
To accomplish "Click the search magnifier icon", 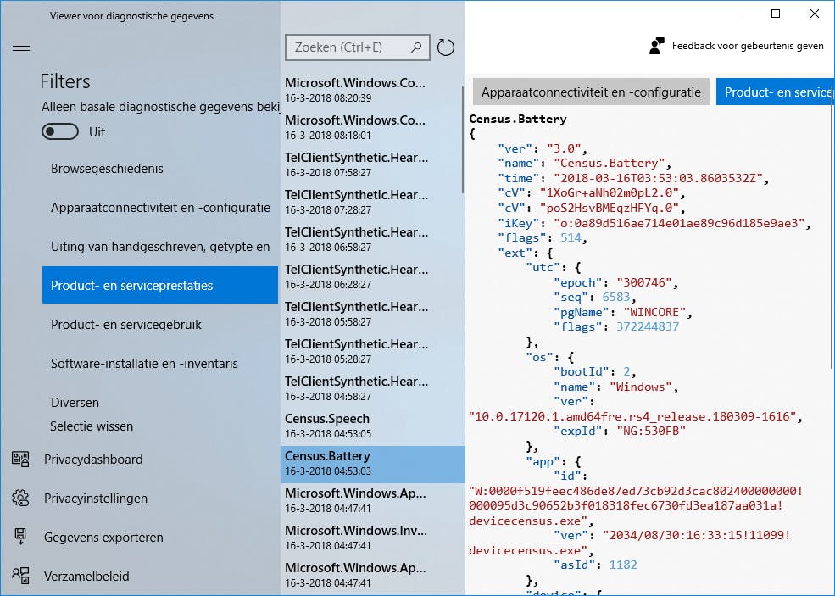I will click(x=416, y=47).
